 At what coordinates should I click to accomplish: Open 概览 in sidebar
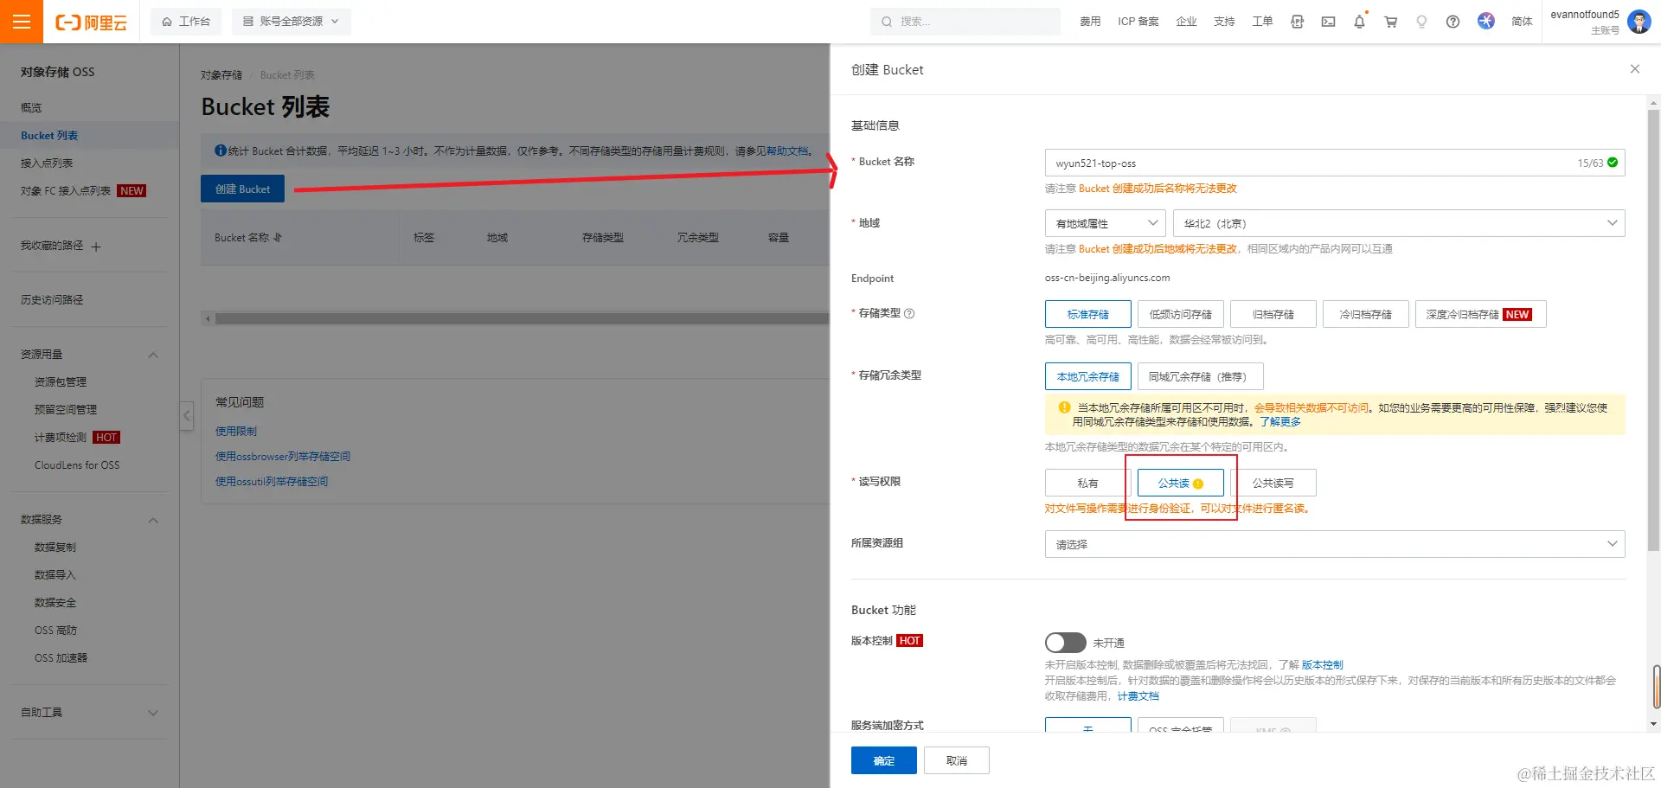31,108
